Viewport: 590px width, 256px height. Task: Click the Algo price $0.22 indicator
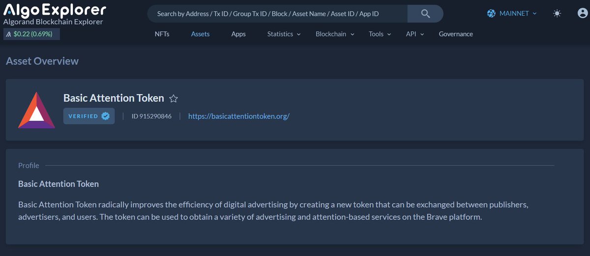[x=31, y=34]
